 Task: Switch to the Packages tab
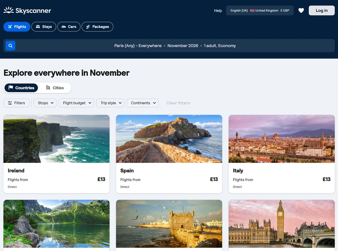point(97,27)
